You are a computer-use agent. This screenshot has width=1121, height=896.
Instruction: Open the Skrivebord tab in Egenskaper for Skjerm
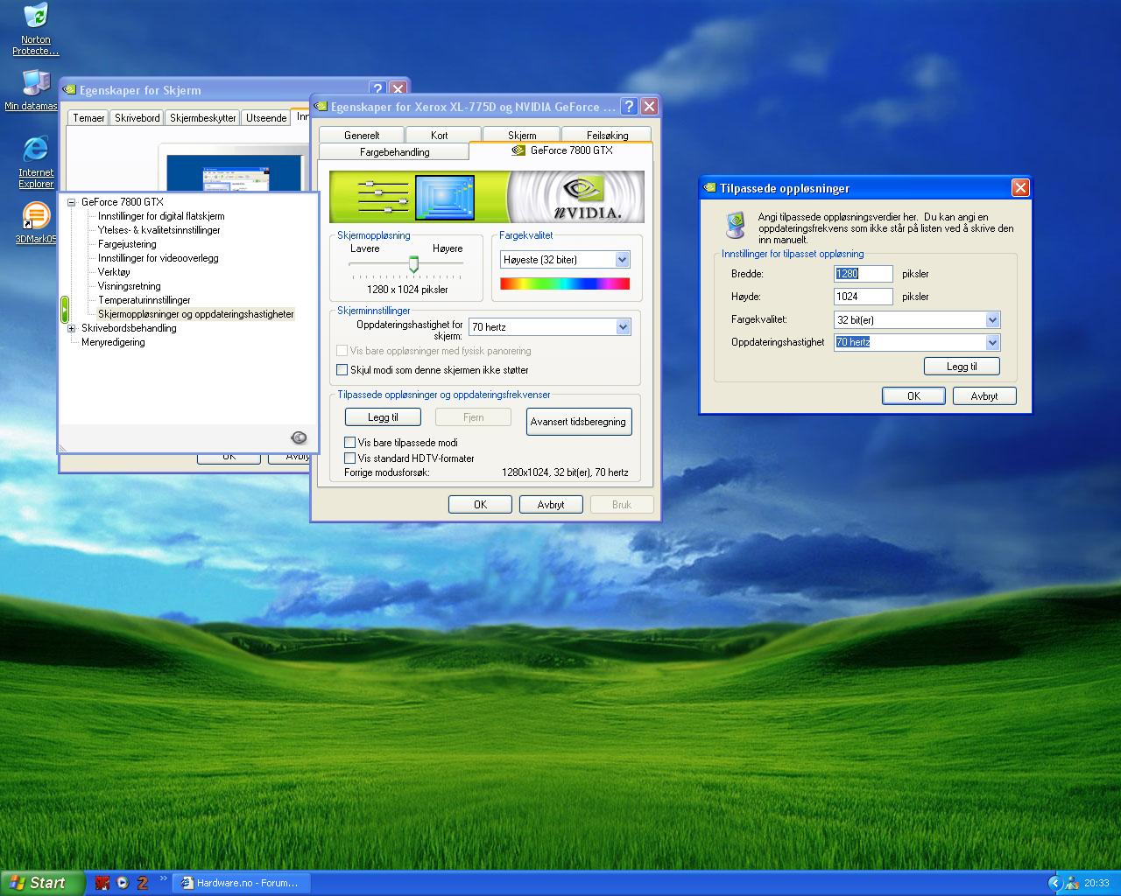[x=137, y=118]
